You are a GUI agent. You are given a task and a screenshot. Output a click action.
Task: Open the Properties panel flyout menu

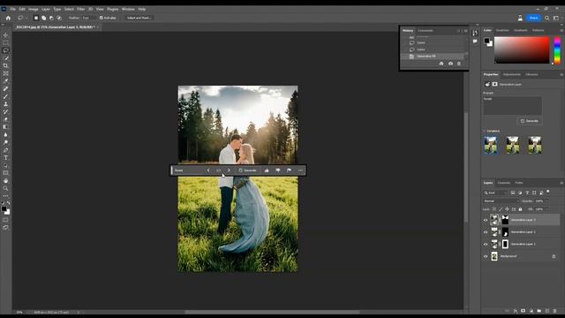coord(561,74)
